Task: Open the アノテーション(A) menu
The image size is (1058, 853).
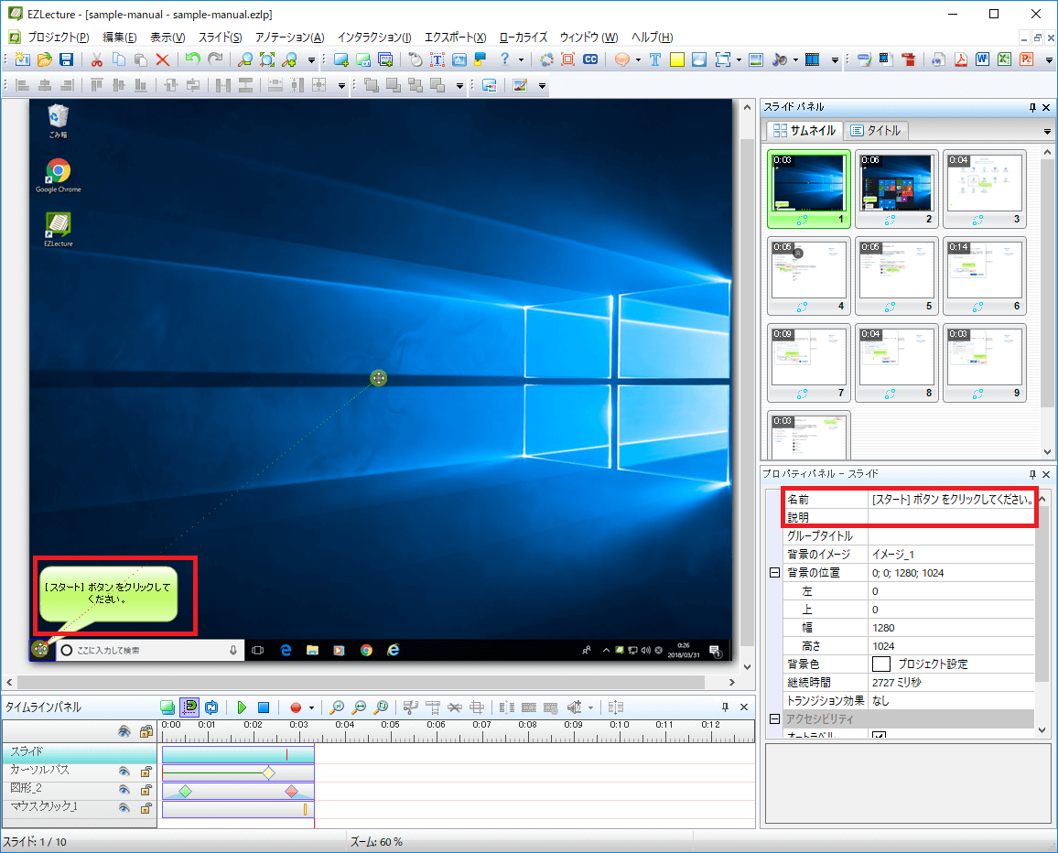Action: point(289,38)
